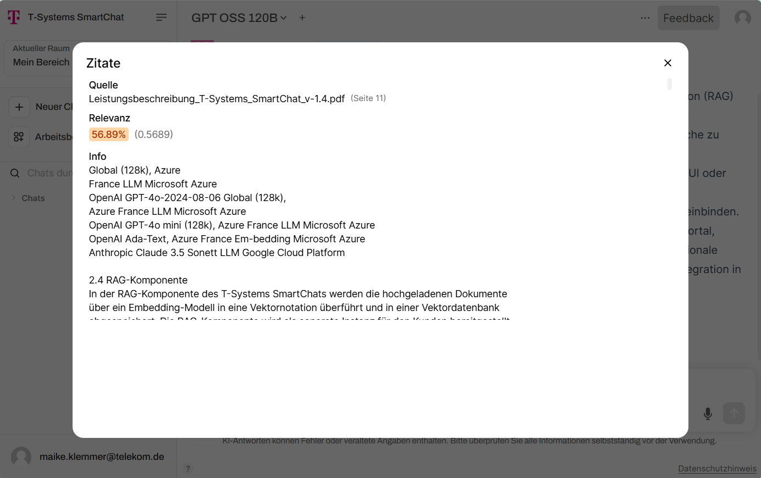
Task: Click the account avatar at bottom left
Action: point(21,457)
